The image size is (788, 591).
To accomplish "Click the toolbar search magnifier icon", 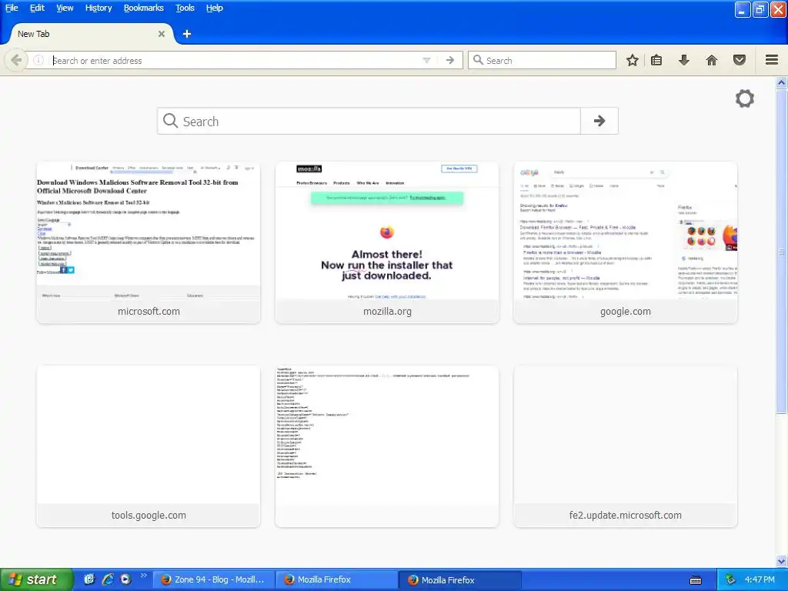I will [478, 60].
